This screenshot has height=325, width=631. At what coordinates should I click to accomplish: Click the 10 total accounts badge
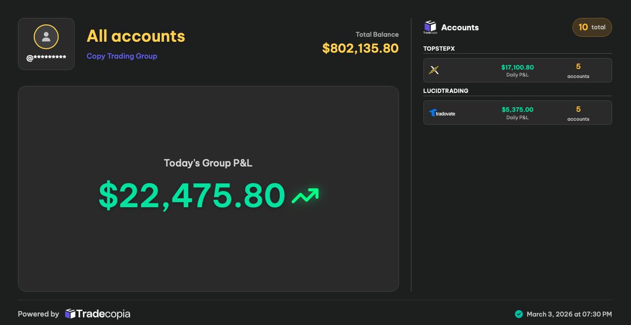coord(592,27)
